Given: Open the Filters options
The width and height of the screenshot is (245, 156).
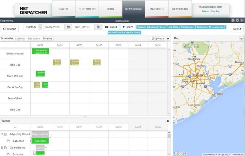Looking at the screenshot, I should pos(128,27).
